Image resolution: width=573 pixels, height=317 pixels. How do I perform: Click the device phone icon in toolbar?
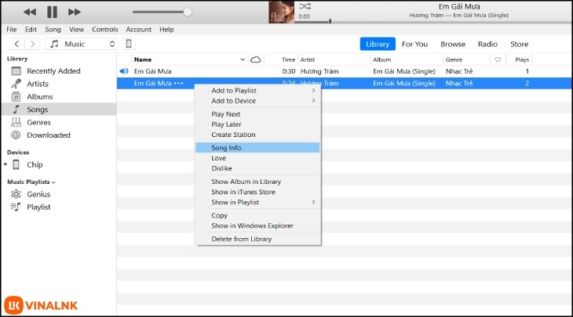(x=130, y=44)
